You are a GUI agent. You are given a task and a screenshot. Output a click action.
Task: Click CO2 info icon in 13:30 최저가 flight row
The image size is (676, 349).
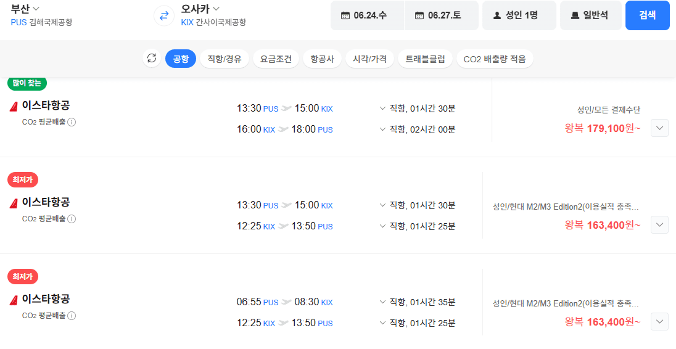tap(72, 219)
